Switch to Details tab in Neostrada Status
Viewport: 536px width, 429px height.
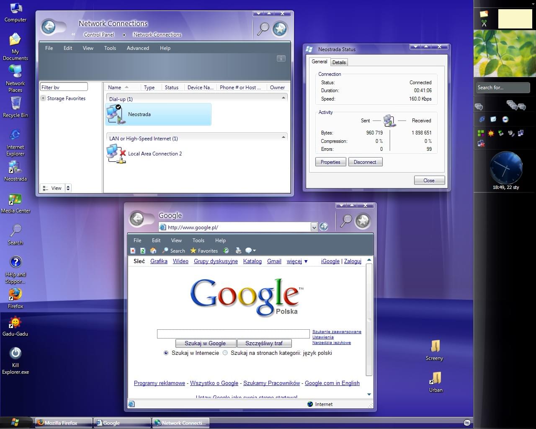[x=339, y=62]
